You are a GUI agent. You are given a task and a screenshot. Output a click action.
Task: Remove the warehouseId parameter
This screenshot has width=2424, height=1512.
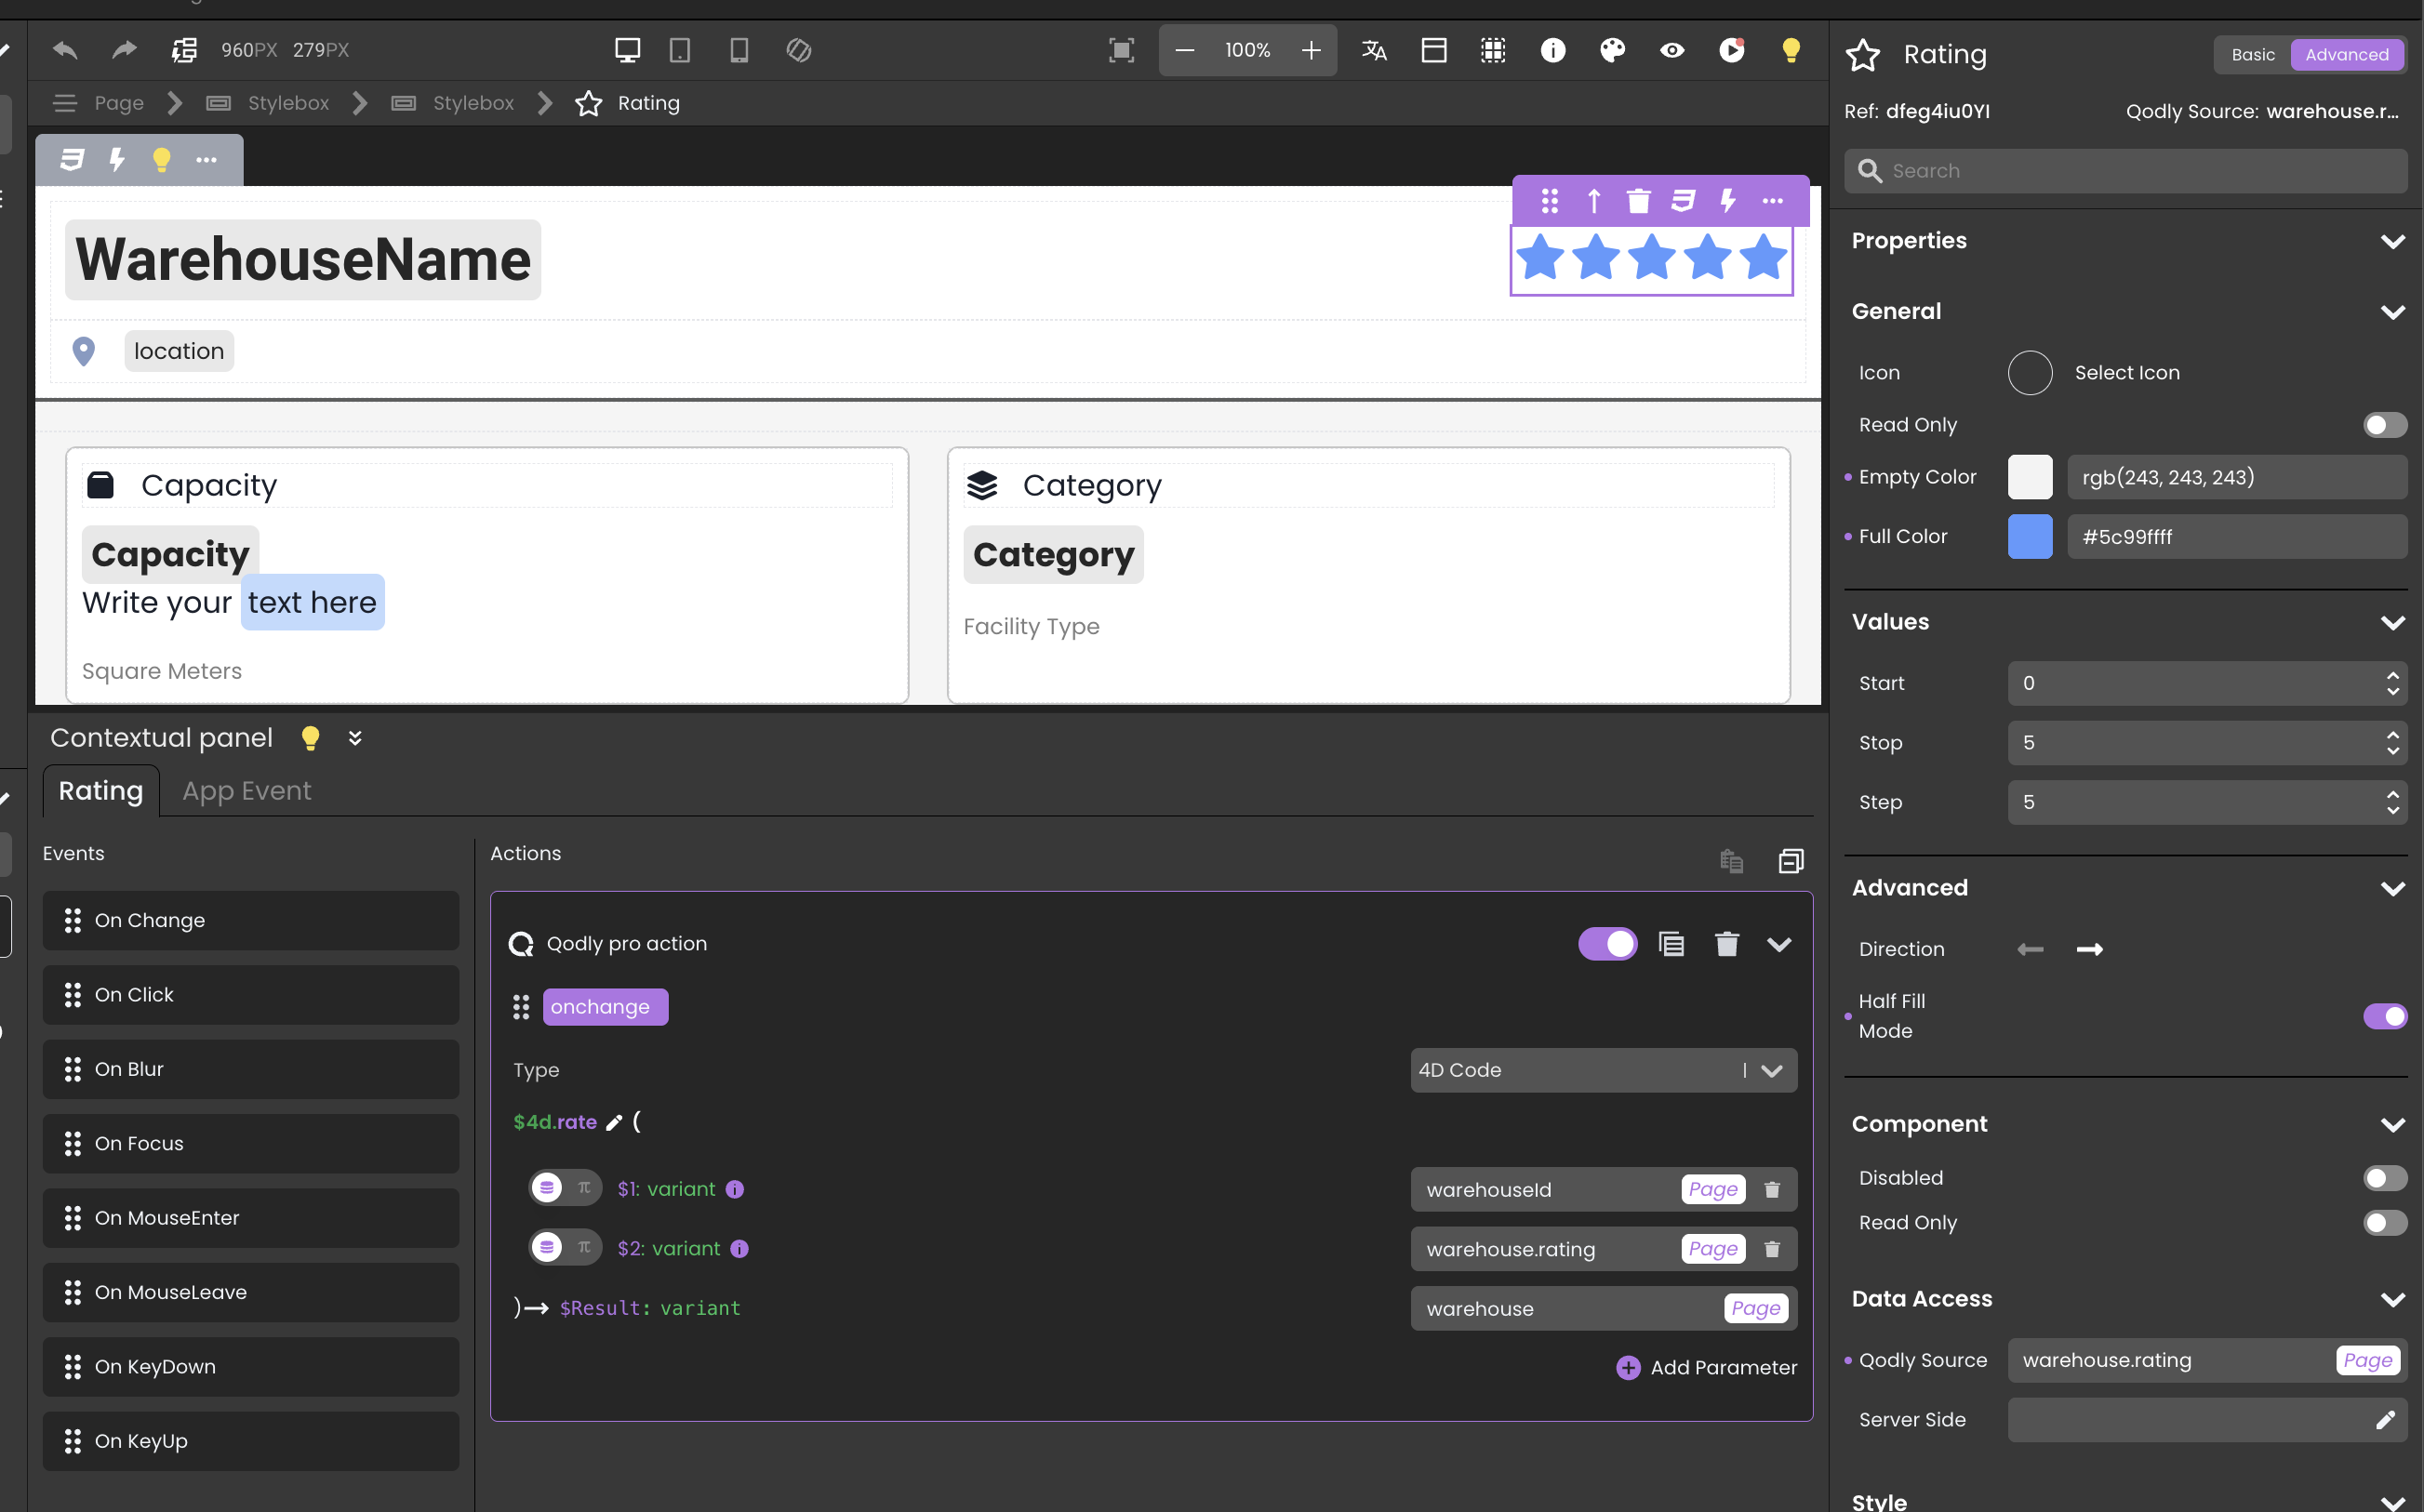pos(1772,1189)
